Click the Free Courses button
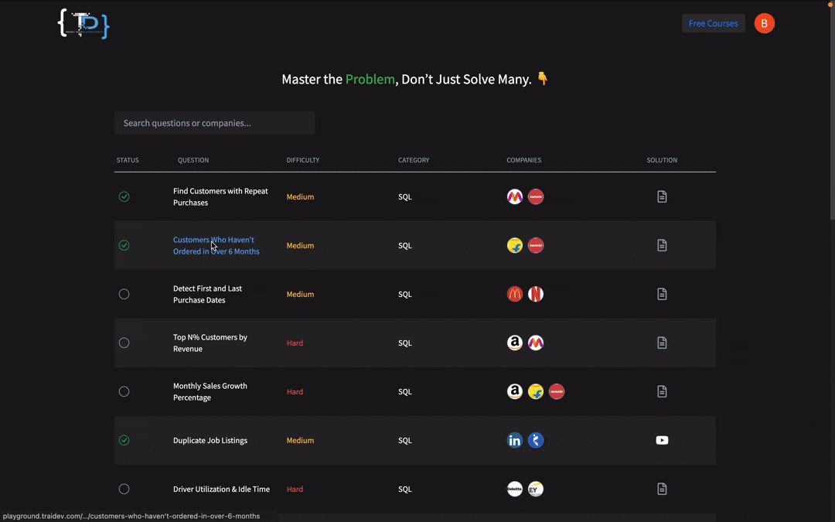This screenshot has width=835, height=522. pos(713,23)
